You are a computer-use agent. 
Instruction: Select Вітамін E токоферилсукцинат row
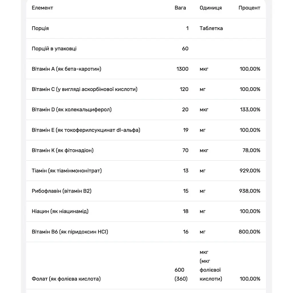[x=146, y=130]
